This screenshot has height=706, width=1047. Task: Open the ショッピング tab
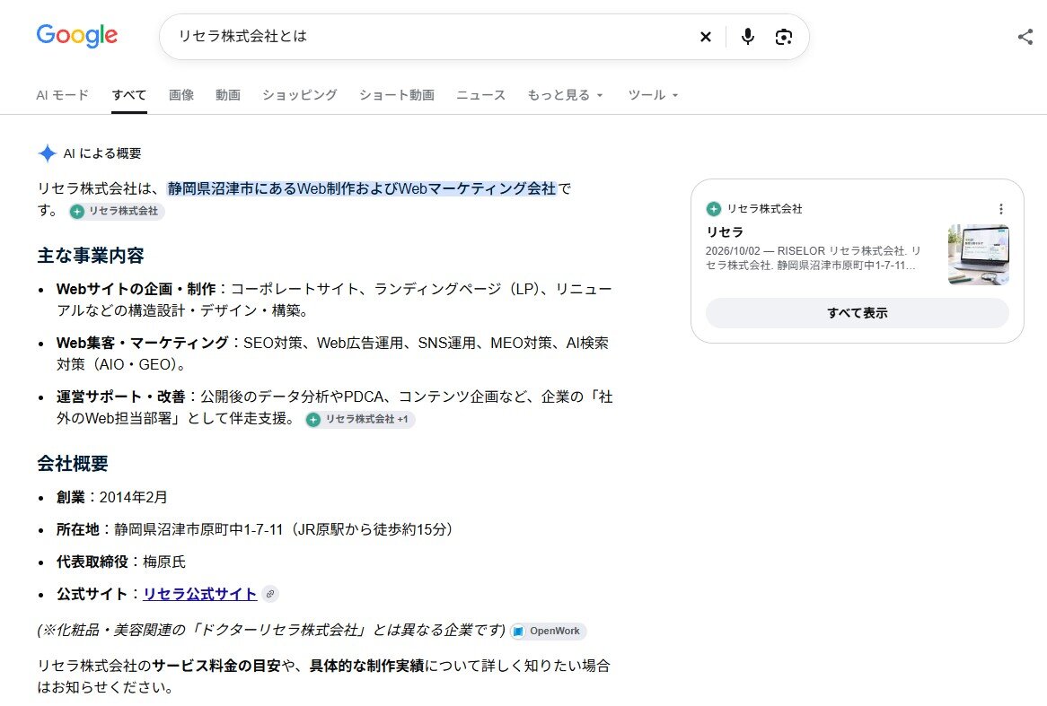(x=300, y=95)
